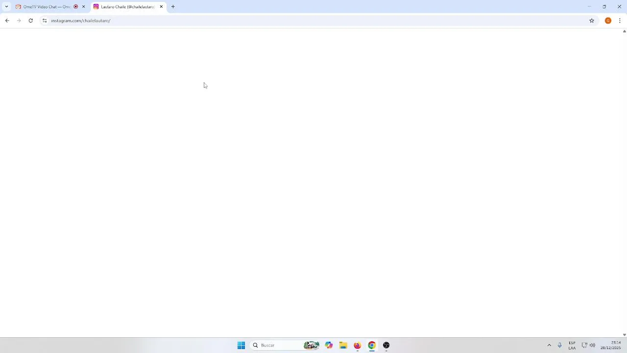
Task: Go back to the previous page
Action: coord(7,21)
